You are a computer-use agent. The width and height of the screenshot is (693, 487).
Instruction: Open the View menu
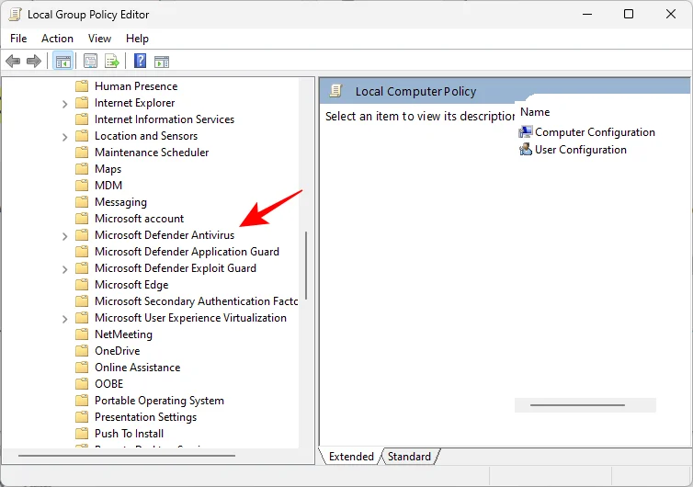tap(99, 39)
